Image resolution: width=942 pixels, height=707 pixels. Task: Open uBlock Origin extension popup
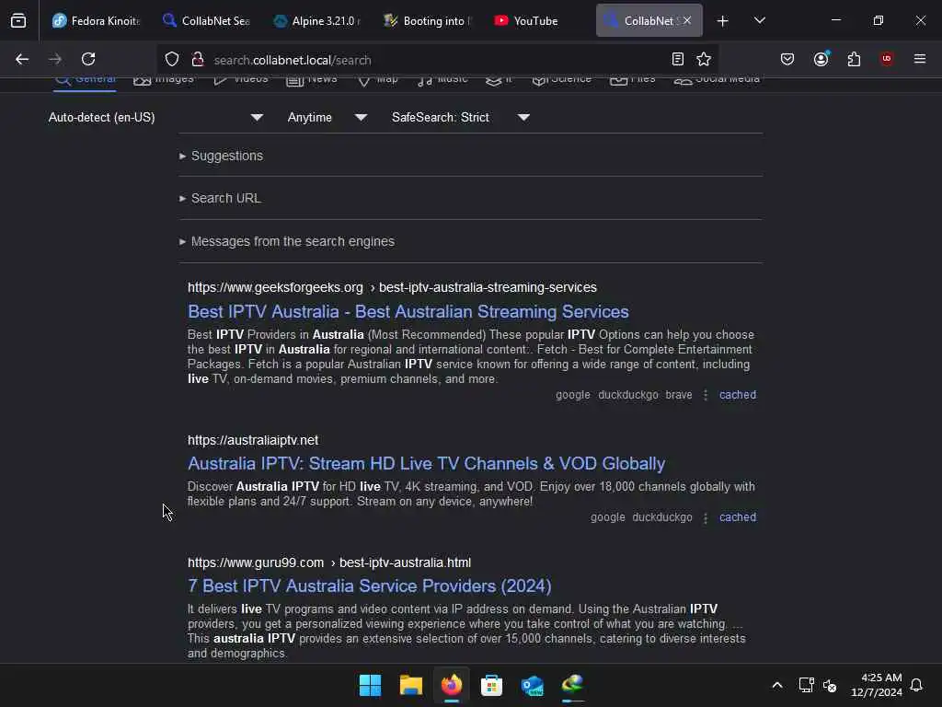887,59
